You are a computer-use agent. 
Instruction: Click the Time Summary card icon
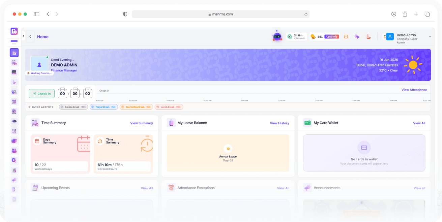pos(35,123)
